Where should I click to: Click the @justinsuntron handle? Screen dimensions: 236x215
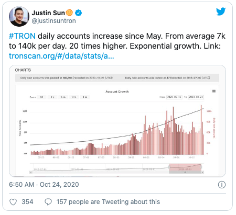pyautogui.click(x=54, y=21)
